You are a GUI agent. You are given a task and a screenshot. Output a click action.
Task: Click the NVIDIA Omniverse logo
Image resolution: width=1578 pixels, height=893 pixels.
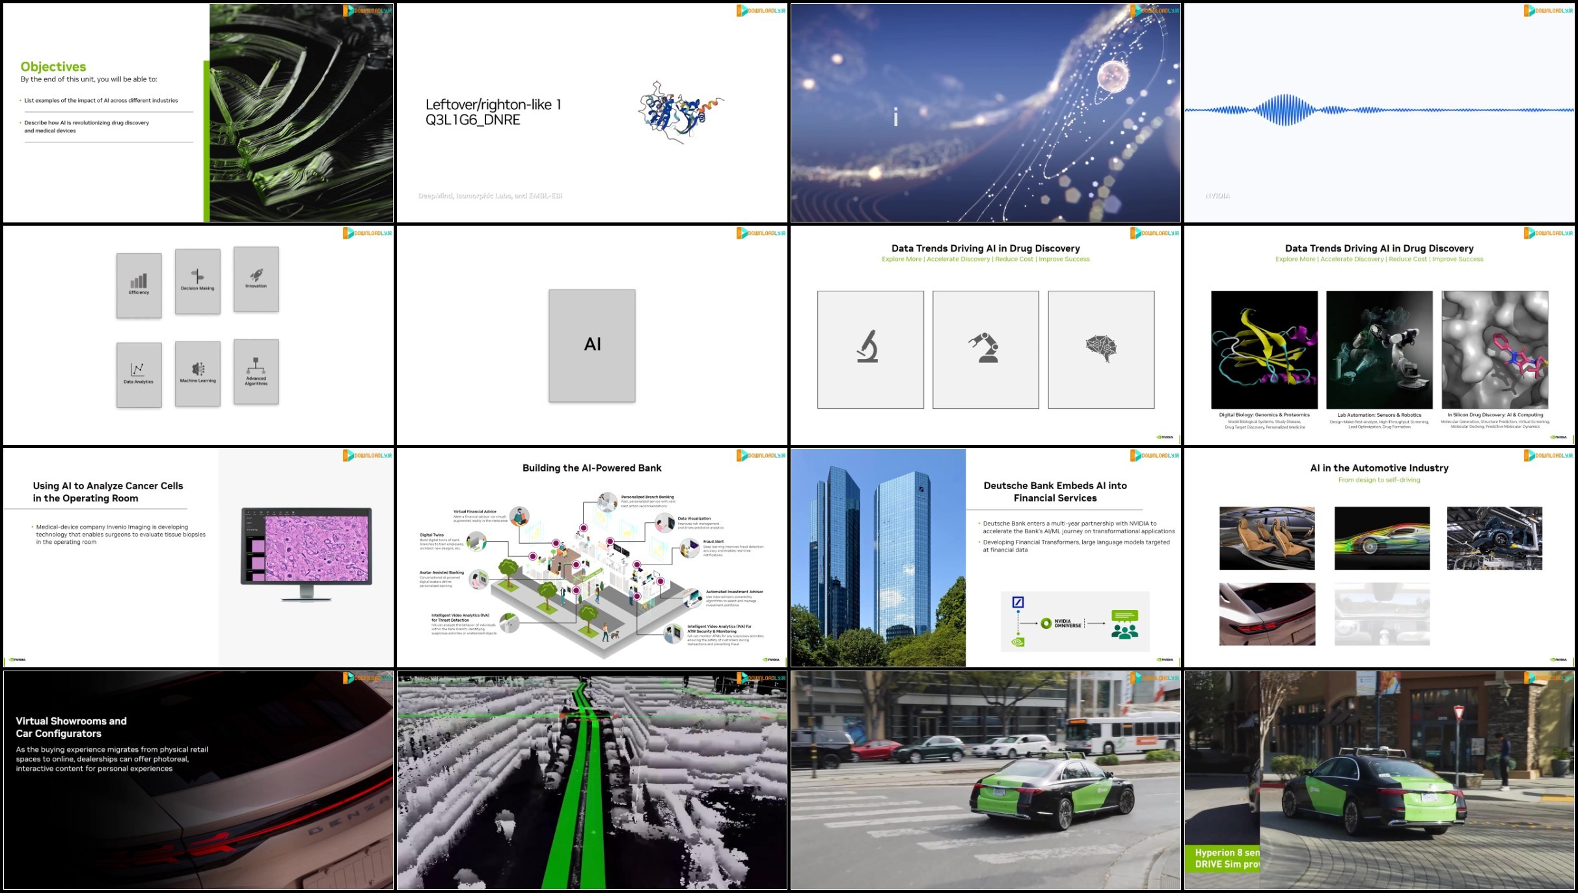coord(1061,623)
